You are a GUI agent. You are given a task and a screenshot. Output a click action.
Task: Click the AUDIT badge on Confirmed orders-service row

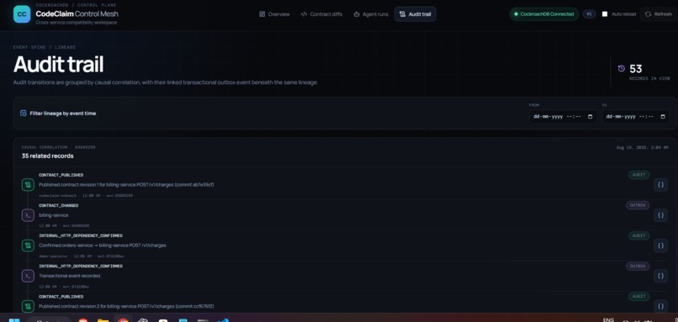[x=638, y=235]
